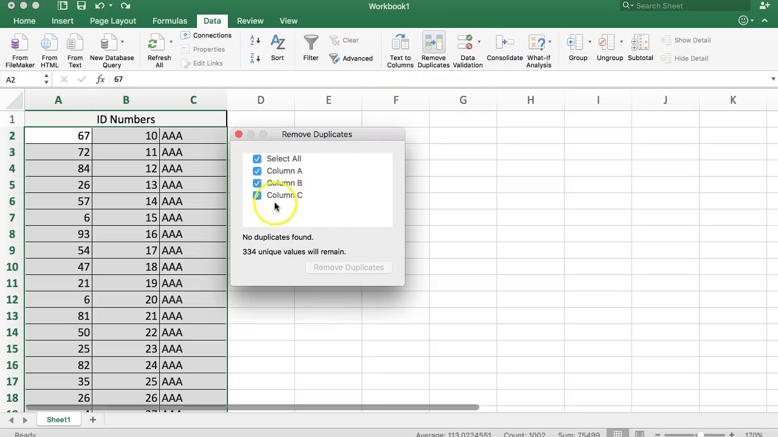Toggle the Select All checkbox
The width and height of the screenshot is (778, 437).
click(x=257, y=159)
